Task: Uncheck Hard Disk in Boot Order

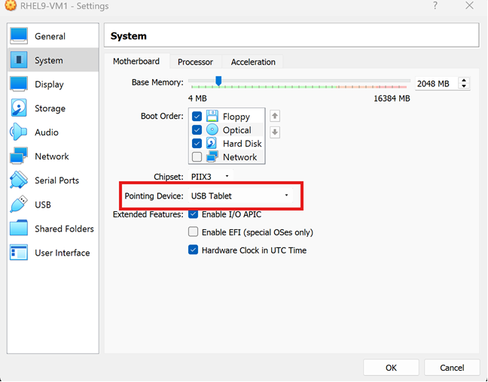Action: 197,144
